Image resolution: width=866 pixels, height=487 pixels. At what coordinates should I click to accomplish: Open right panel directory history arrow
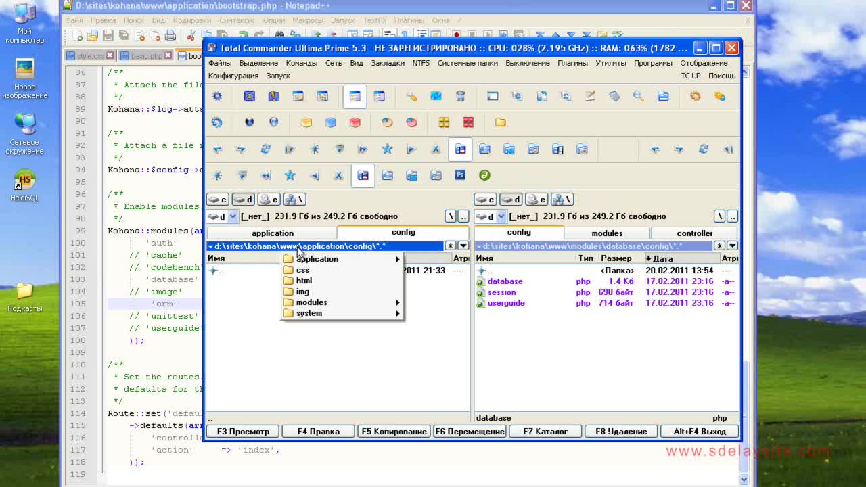(732, 246)
